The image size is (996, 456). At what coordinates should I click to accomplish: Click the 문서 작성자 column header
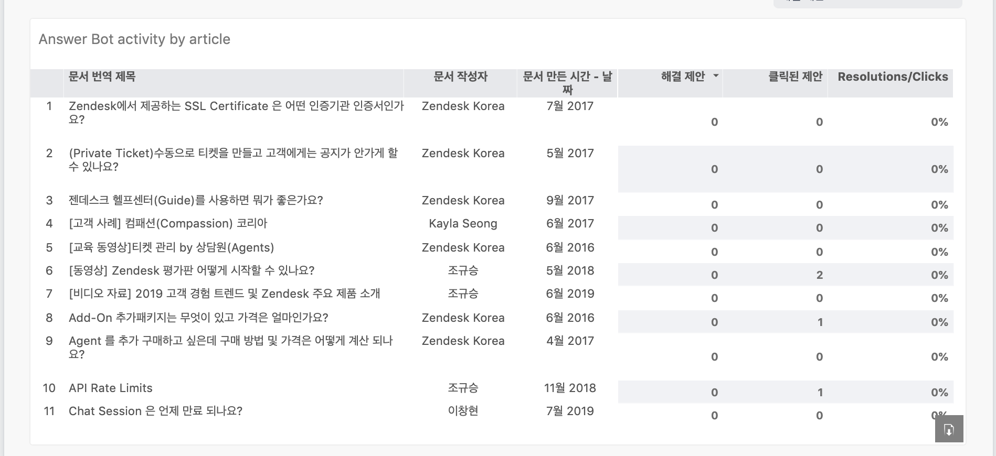coord(460,77)
